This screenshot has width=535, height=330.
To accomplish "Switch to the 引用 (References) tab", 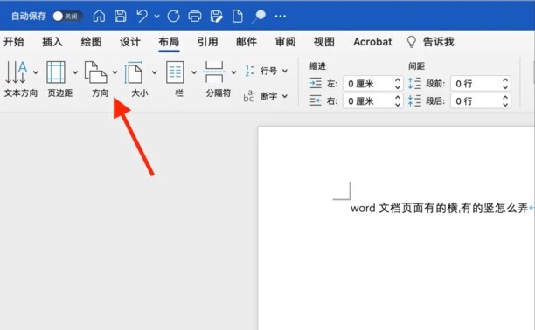I will pyautogui.click(x=207, y=42).
